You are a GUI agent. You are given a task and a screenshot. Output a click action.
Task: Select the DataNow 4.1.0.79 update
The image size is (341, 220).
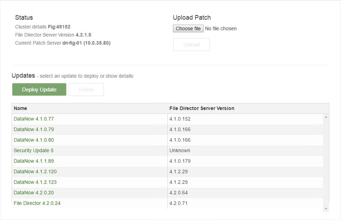pos(33,129)
